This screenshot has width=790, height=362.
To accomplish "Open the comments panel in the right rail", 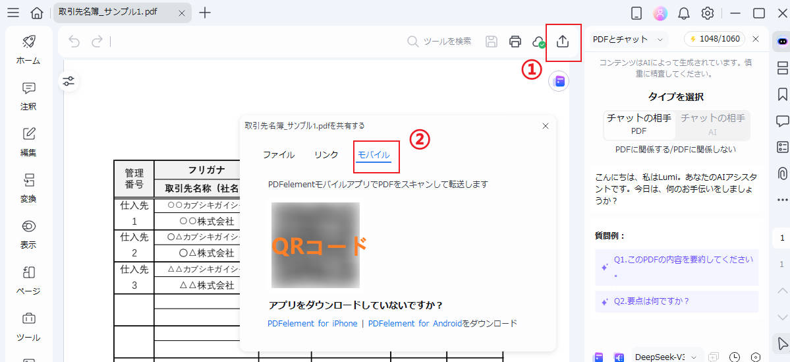I will pos(783,121).
